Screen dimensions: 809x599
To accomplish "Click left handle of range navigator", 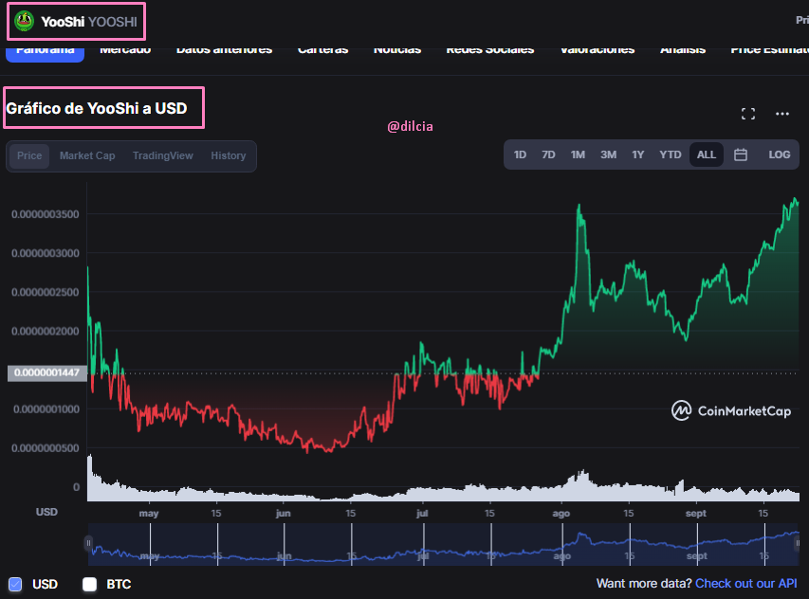I will [x=88, y=543].
